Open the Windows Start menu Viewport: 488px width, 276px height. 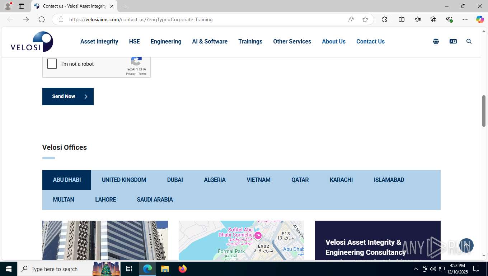(8, 269)
